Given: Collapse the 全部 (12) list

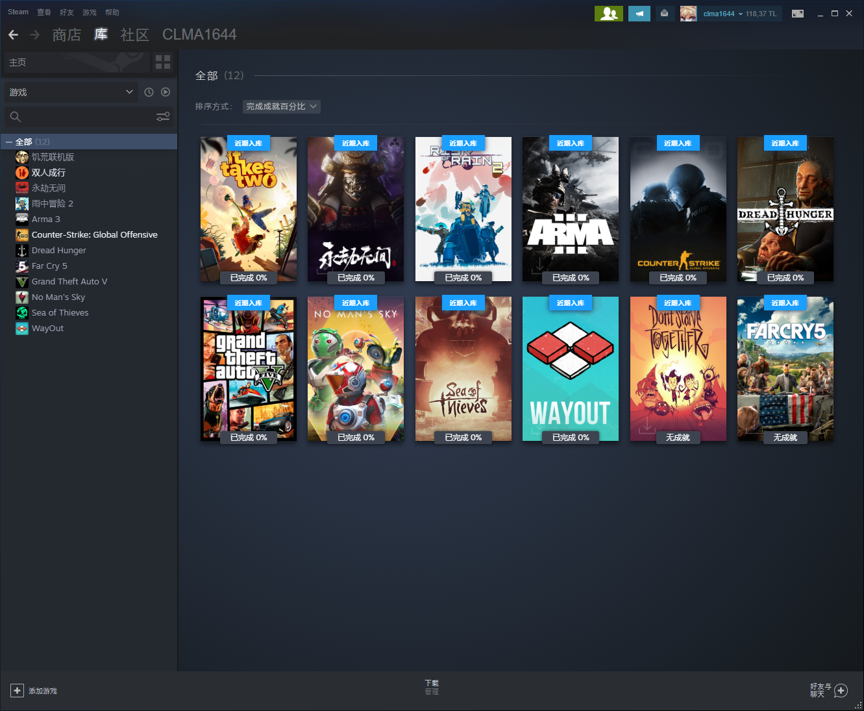Looking at the screenshot, I should (x=9, y=142).
